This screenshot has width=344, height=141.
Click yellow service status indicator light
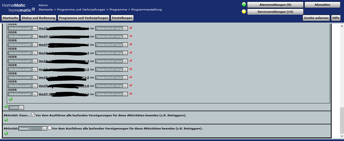coord(244,12)
